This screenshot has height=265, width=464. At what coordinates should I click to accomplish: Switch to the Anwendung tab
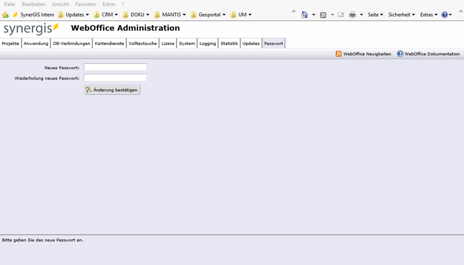point(36,43)
